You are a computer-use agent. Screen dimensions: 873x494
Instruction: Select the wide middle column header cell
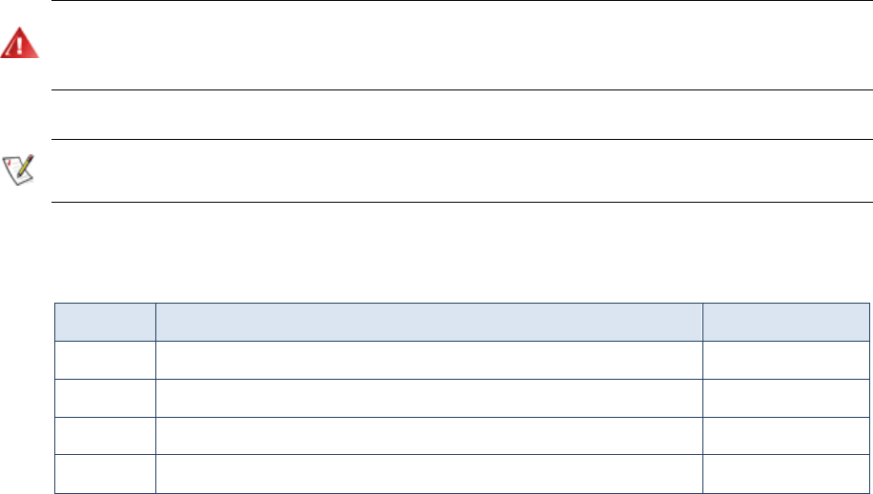tap(429, 322)
